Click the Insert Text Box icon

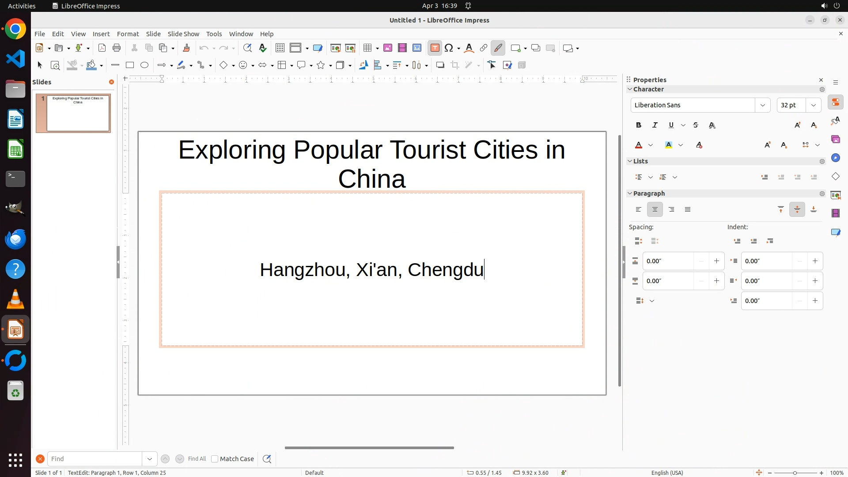coord(435,48)
